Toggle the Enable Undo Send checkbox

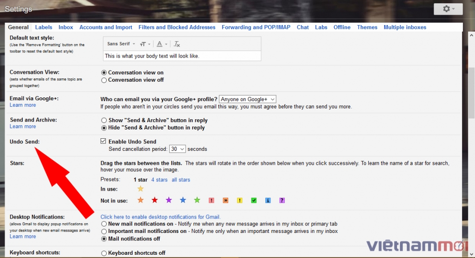pos(103,141)
